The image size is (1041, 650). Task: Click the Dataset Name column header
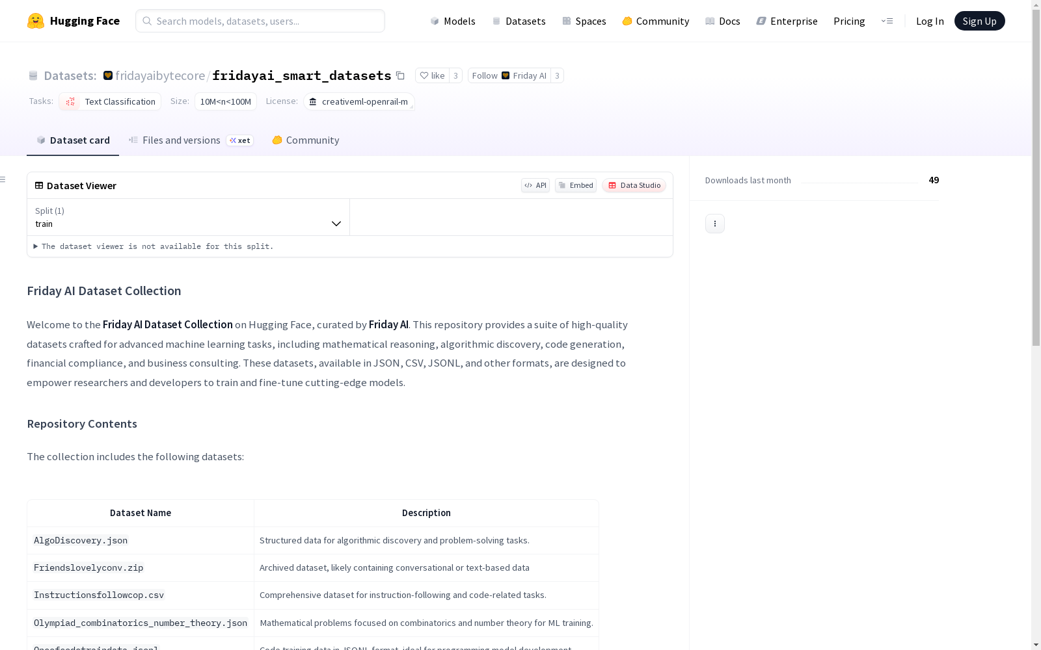click(x=141, y=513)
